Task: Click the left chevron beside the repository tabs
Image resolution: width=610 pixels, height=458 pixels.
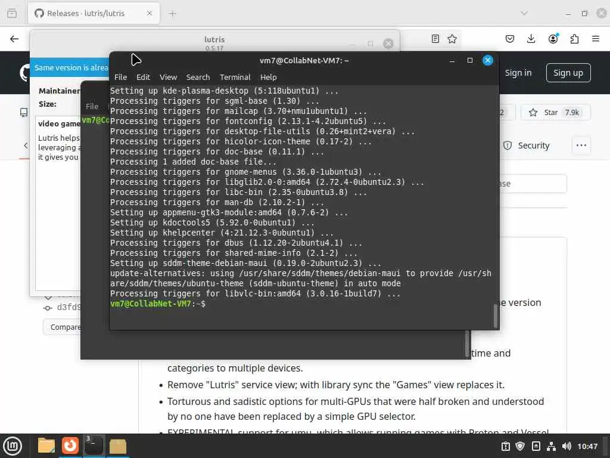Action: [26, 146]
